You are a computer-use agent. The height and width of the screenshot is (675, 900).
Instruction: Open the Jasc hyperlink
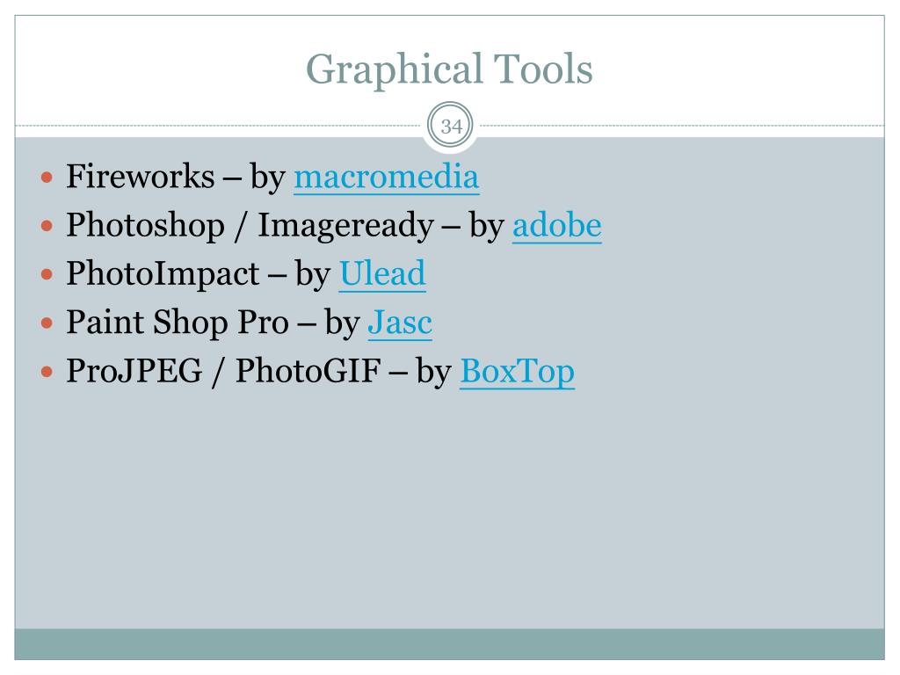pyautogui.click(x=400, y=323)
